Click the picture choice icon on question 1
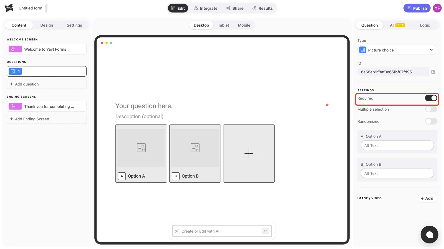This screenshot has height=249, width=444. (x=13, y=71)
